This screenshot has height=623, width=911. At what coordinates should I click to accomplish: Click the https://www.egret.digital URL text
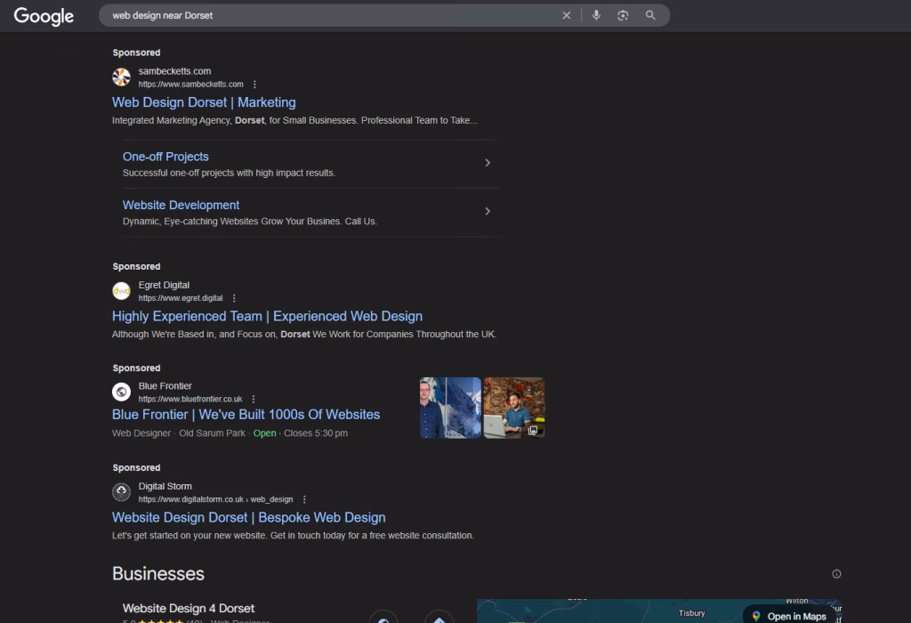pos(180,298)
